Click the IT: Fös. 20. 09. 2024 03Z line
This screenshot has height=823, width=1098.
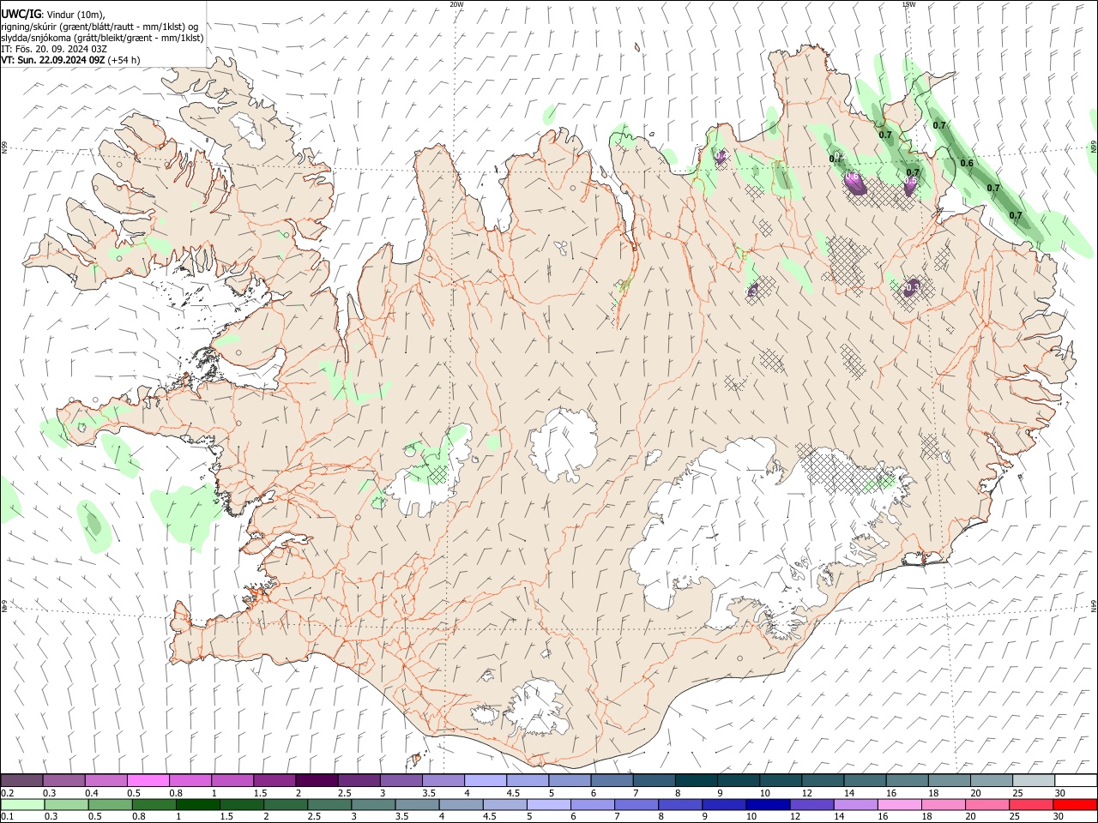[x=54, y=49]
